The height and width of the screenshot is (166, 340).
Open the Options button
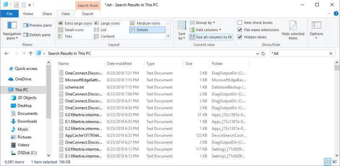316,30
